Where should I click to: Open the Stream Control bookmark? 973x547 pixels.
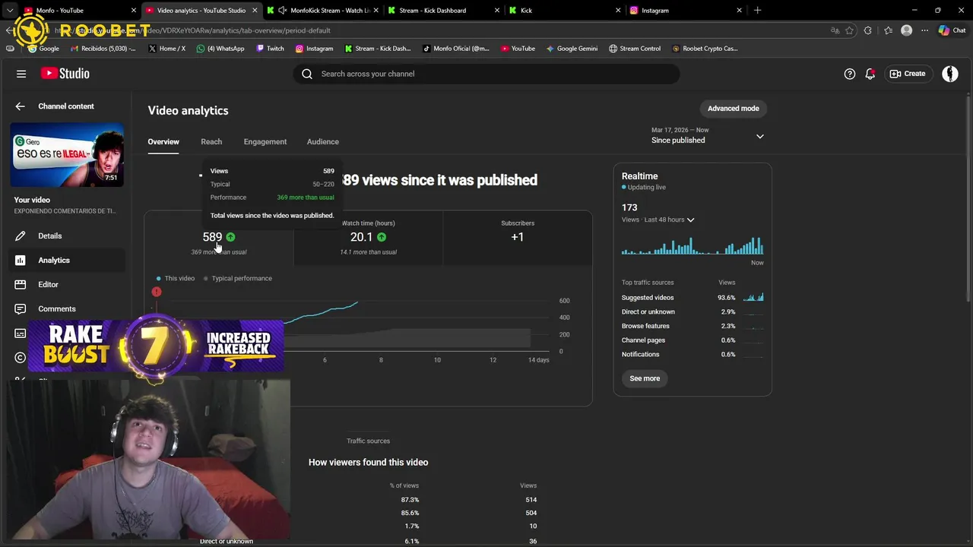(x=635, y=49)
